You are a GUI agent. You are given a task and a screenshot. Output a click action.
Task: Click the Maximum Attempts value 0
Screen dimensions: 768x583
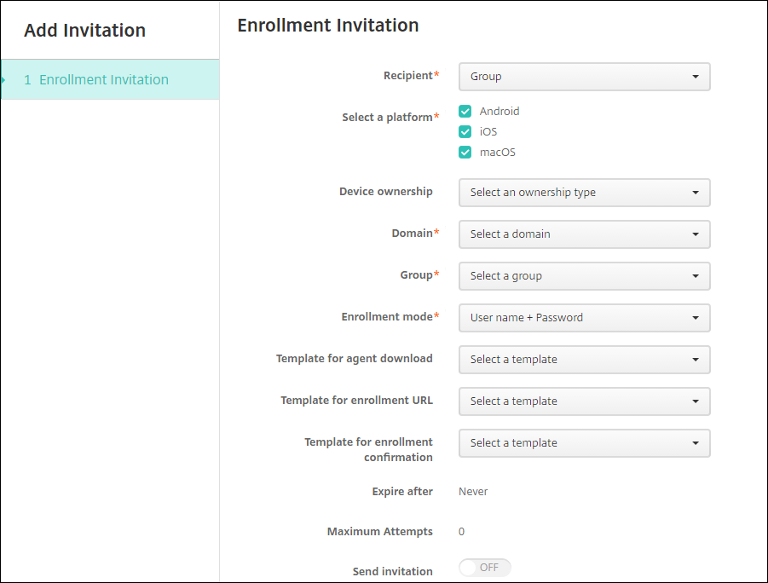(x=462, y=532)
